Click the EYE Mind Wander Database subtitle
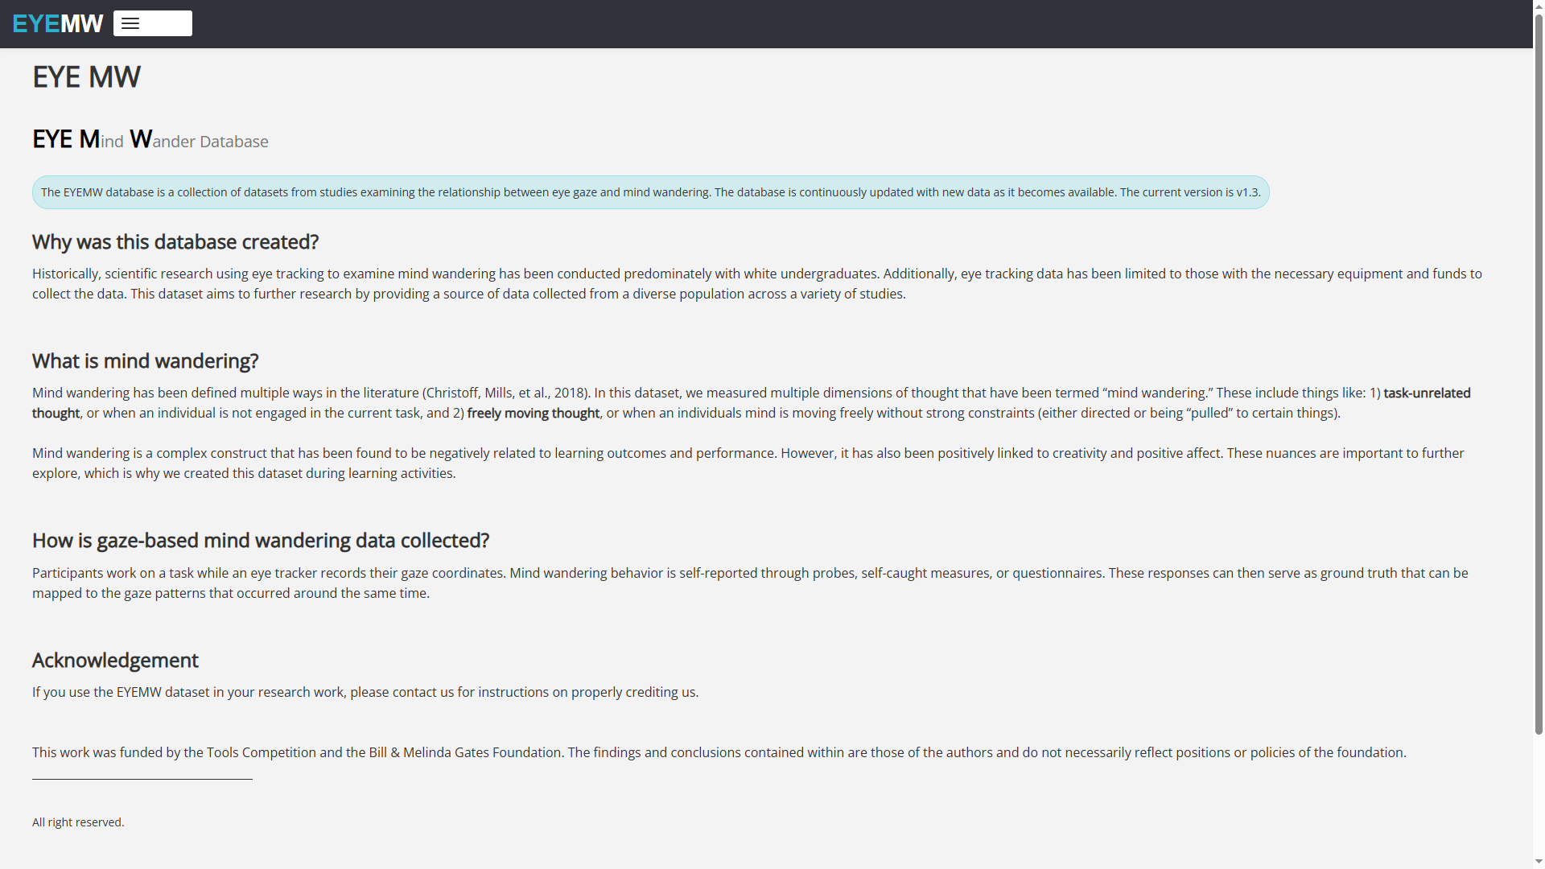This screenshot has width=1545, height=869. (x=150, y=140)
